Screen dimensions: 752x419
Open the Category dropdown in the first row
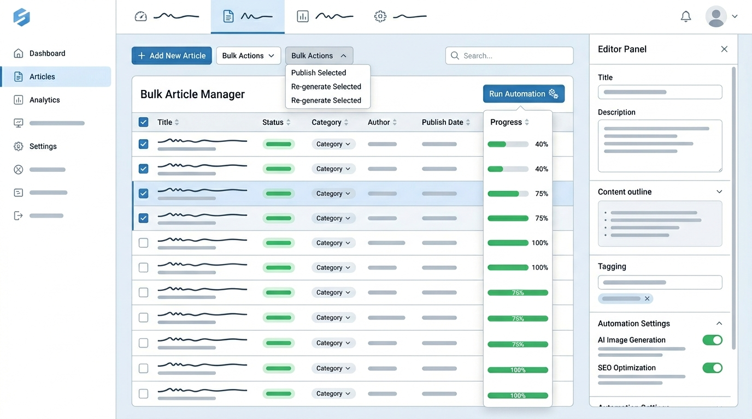pos(333,144)
